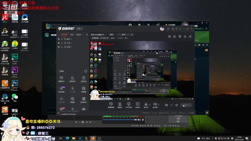Open the 弹幕秀 tool
The width and height of the screenshot is (251, 141).
(72, 100)
